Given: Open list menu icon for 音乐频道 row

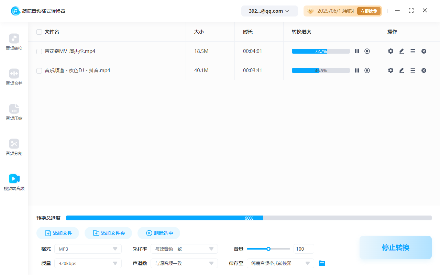Looking at the screenshot, I should (x=413, y=70).
